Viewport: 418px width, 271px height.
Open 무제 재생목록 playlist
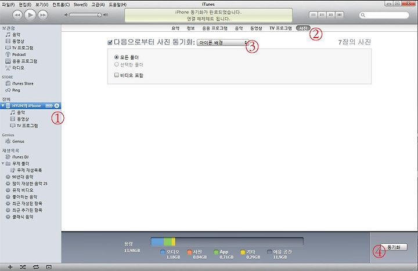pyautogui.click(x=30, y=170)
